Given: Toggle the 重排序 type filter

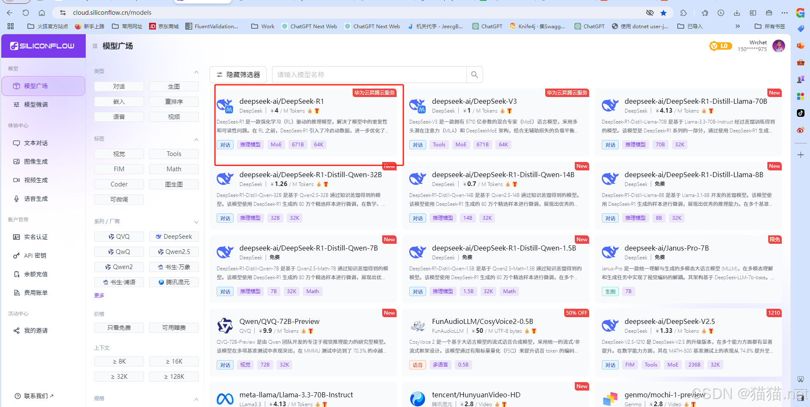Looking at the screenshot, I should coord(174,102).
